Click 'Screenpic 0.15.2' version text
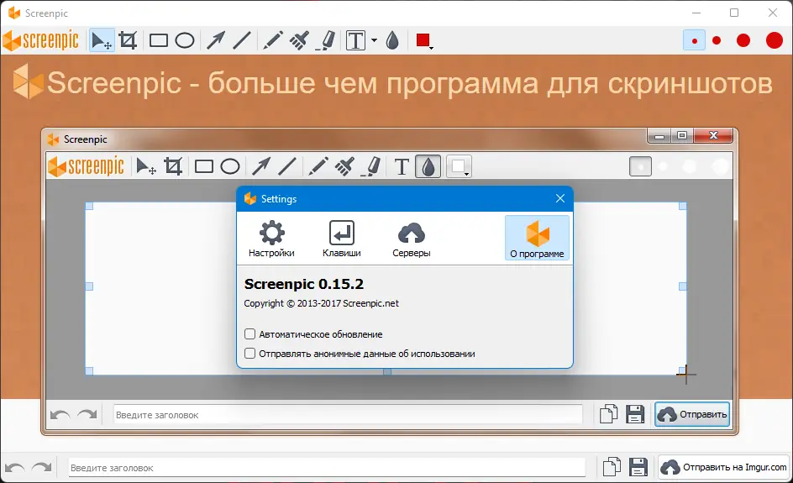793x483 pixels. coord(304,284)
